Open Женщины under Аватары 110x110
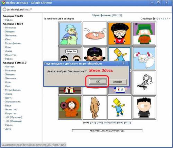 tap(10, 74)
